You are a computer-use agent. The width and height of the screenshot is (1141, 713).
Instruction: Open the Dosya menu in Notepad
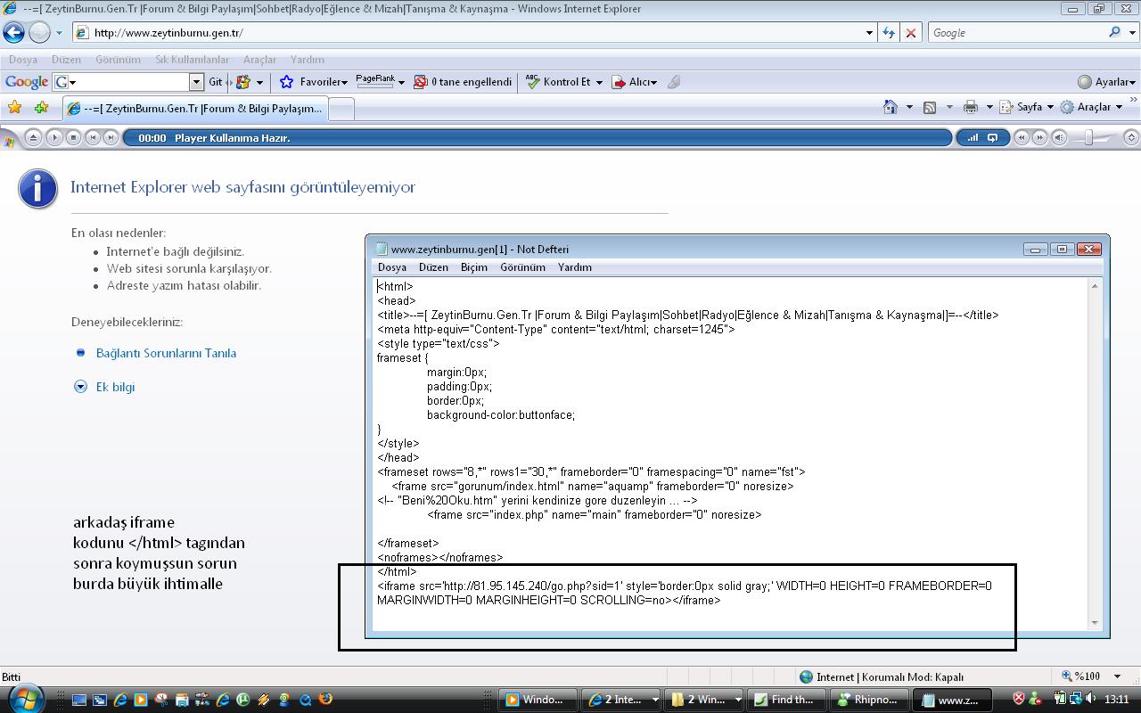[x=392, y=267]
